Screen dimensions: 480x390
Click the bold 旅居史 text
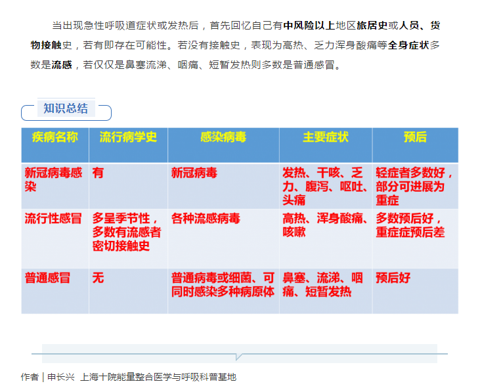pyautogui.click(x=372, y=26)
